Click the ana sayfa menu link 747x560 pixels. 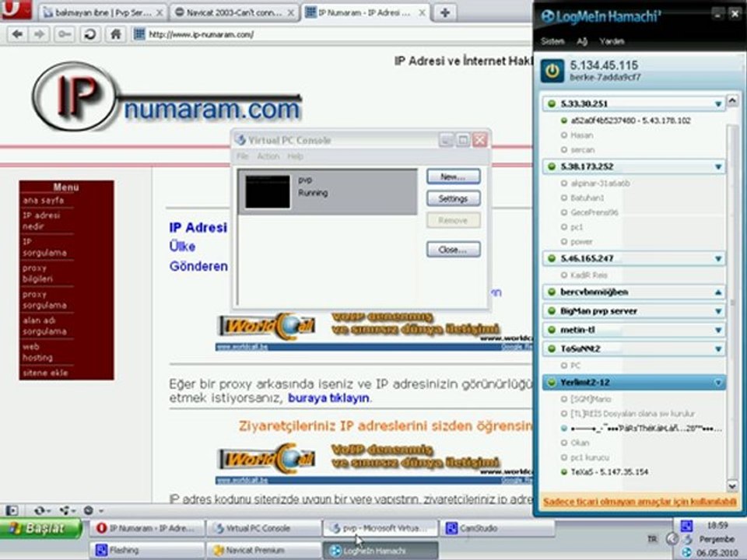coord(43,201)
